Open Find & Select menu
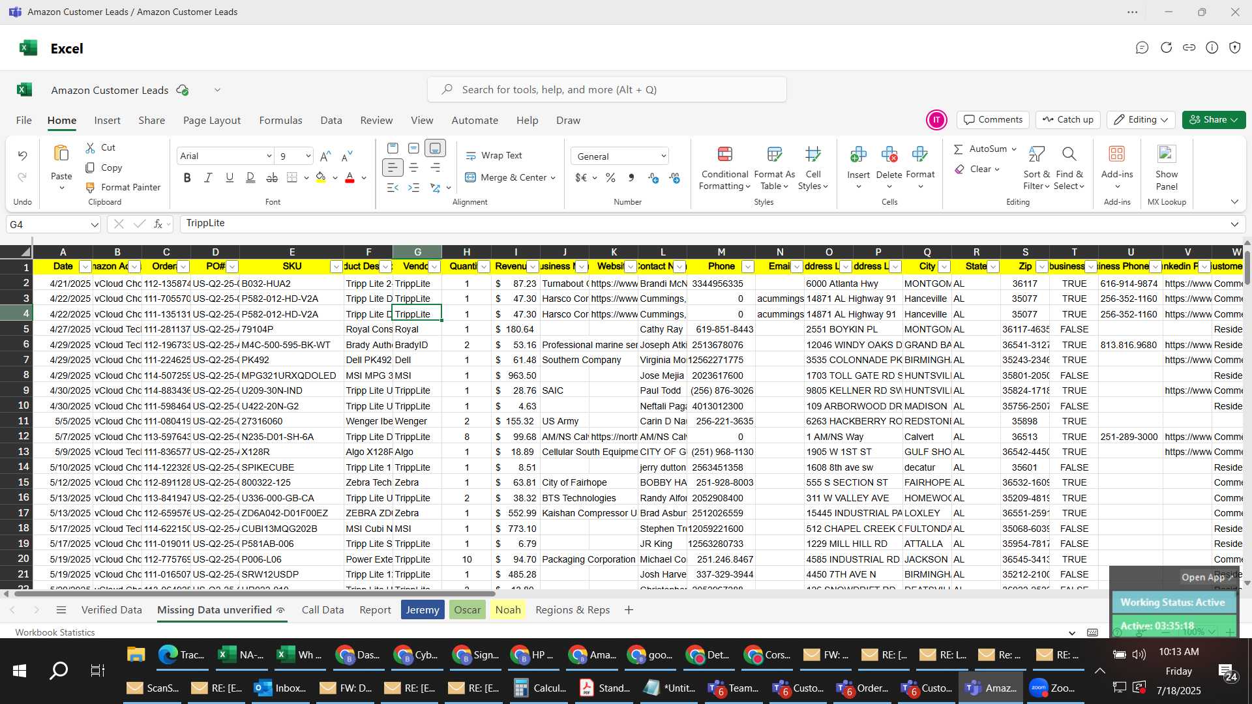 pyautogui.click(x=1069, y=168)
